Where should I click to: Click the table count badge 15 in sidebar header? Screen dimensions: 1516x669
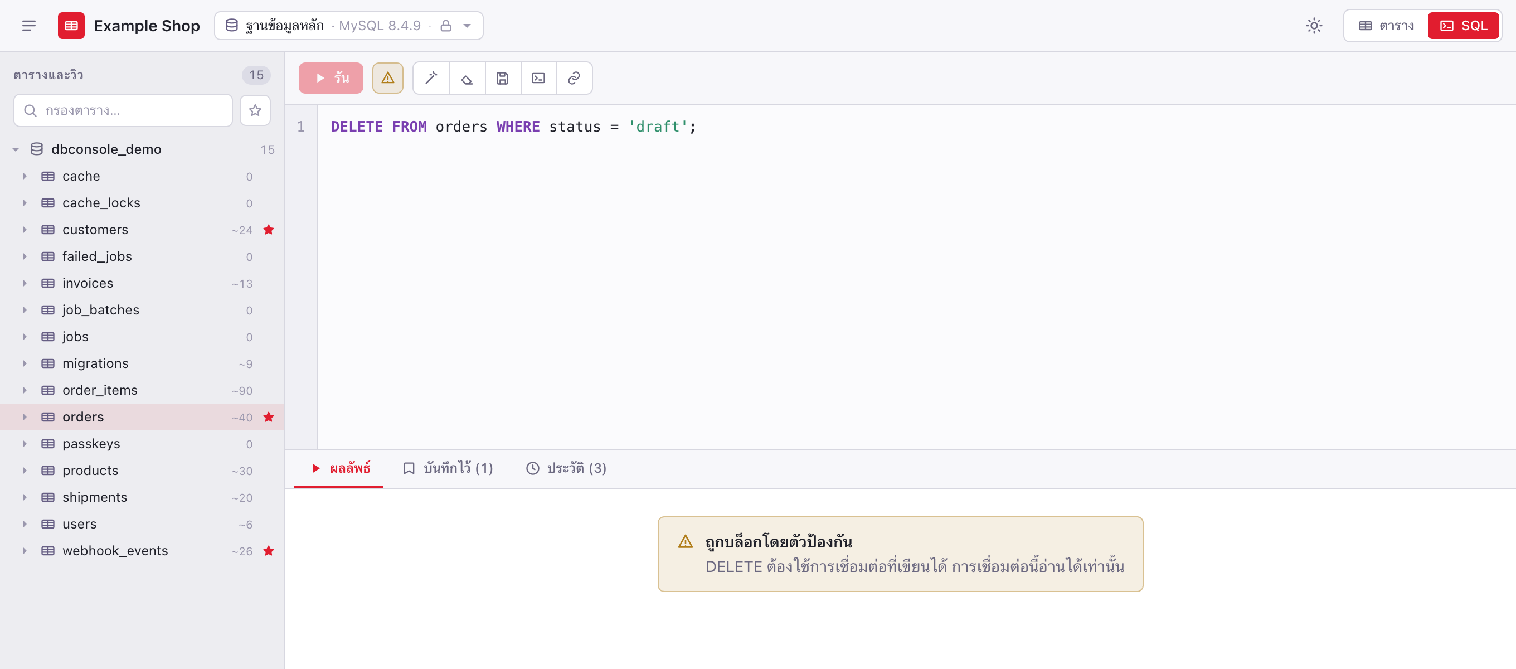256,75
